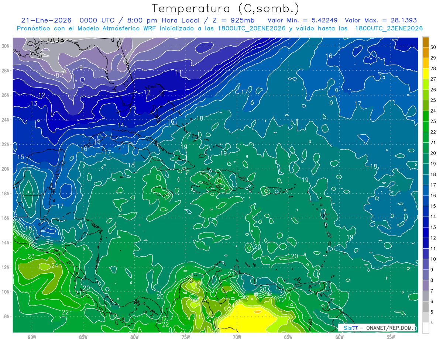This screenshot has width=443, height=342.
Task: Click the latitude axis label "16N"
Action: [6, 218]
